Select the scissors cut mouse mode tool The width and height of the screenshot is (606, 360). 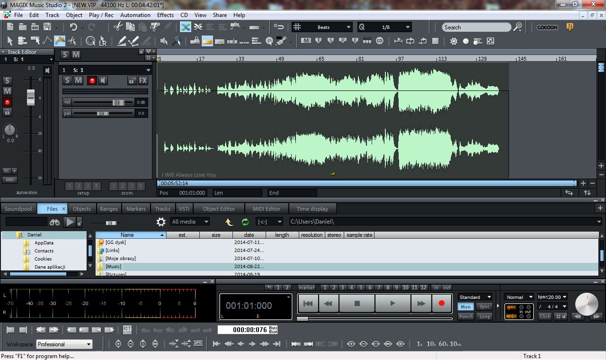click(72, 41)
